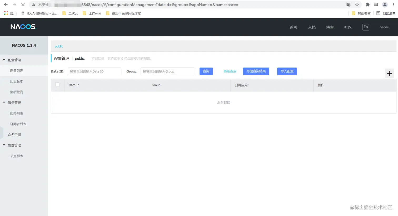
Task: Open the page translate icon
Action: (x=348, y=5)
